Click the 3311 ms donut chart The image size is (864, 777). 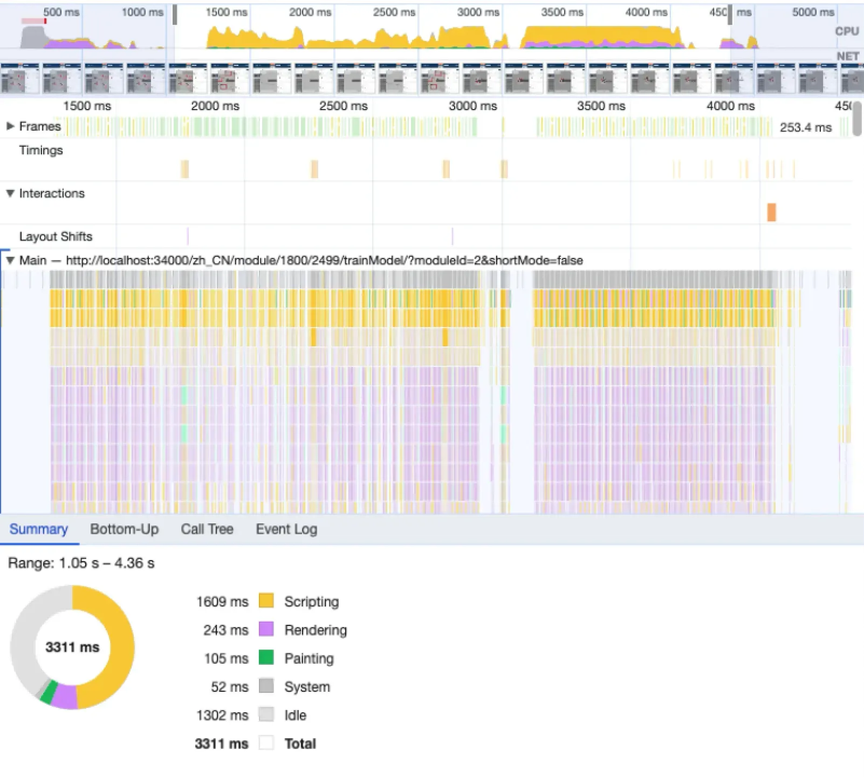[72, 647]
